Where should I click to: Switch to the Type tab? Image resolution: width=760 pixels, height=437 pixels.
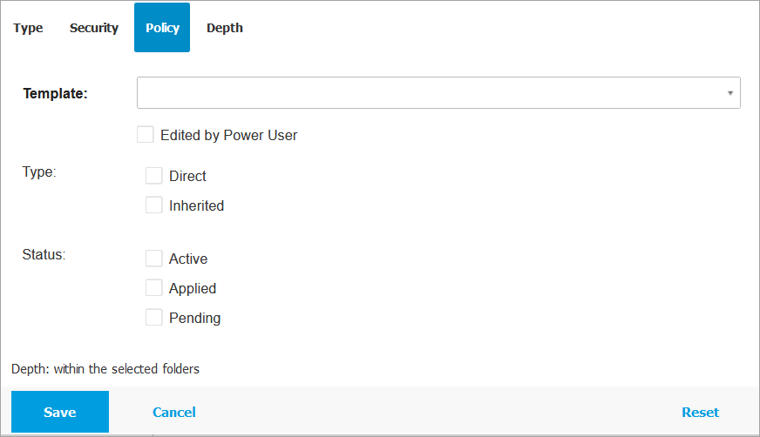point(28,28)
